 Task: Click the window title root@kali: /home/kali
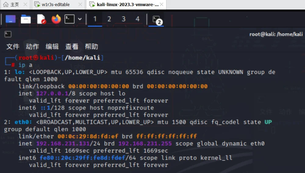(276, 34)
